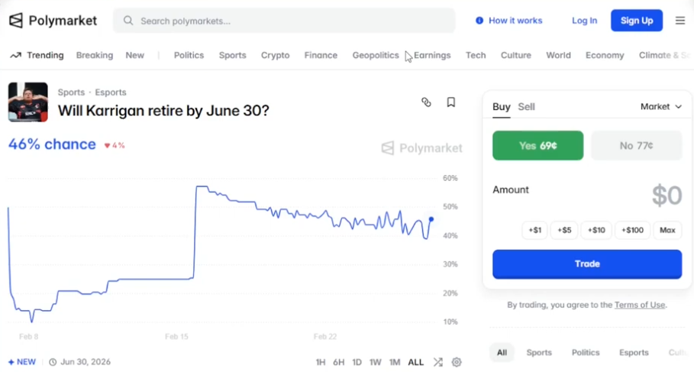Set the chart range to ALL
694x372 pixels.
415,362
